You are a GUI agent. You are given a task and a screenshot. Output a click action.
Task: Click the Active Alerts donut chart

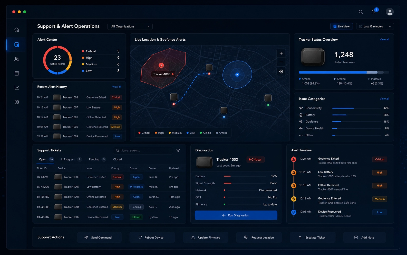[x=57, y=60]
